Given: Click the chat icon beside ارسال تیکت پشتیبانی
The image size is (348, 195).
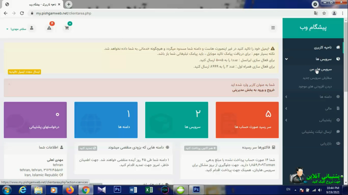Looking at the screenshot, I should (x=338, y=132).
